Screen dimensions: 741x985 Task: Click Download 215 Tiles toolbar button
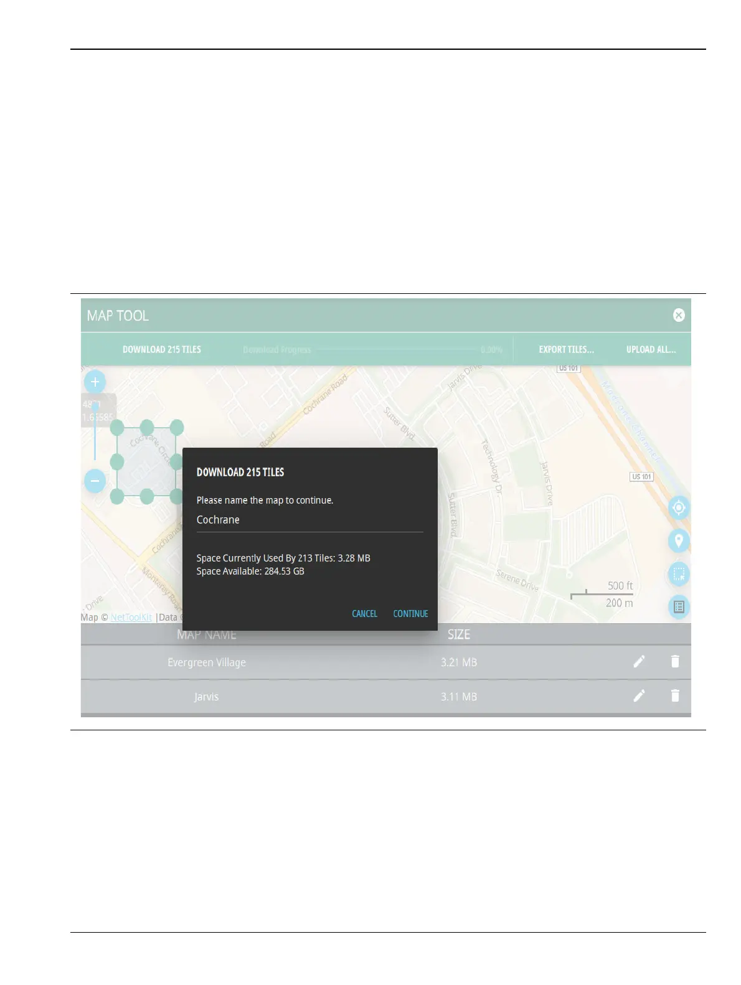[162, 349]
